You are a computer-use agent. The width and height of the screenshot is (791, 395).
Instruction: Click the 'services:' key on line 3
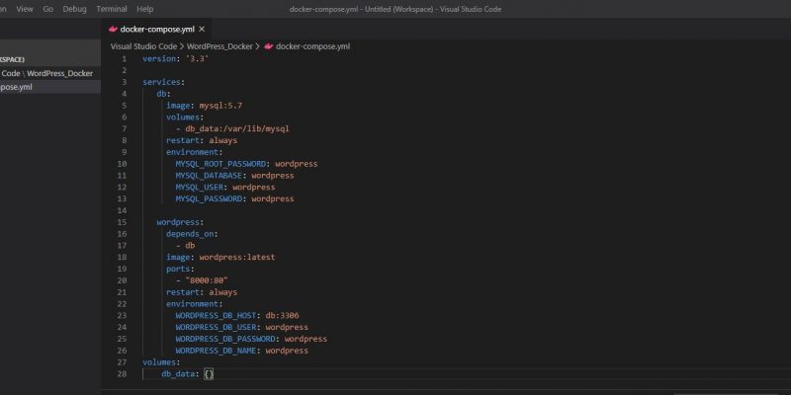[x=163, y=82]
